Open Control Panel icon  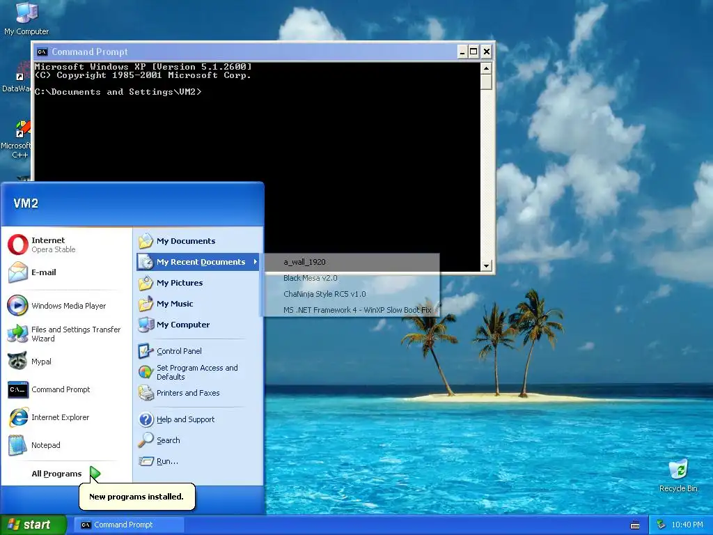click(x=146, y=351)
